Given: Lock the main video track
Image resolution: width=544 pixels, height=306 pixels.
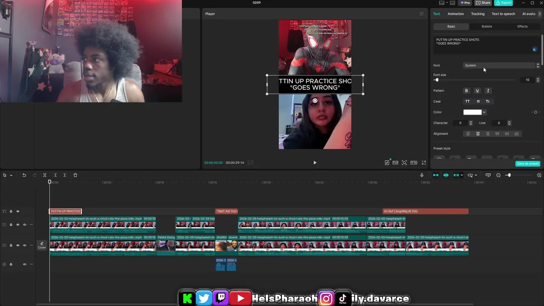Looking at the screenshot, I should 11,245.
